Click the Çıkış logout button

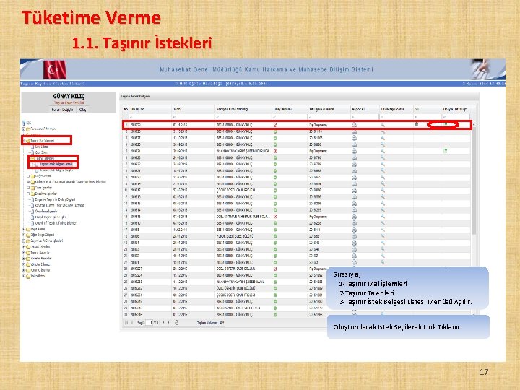point(82,110)
